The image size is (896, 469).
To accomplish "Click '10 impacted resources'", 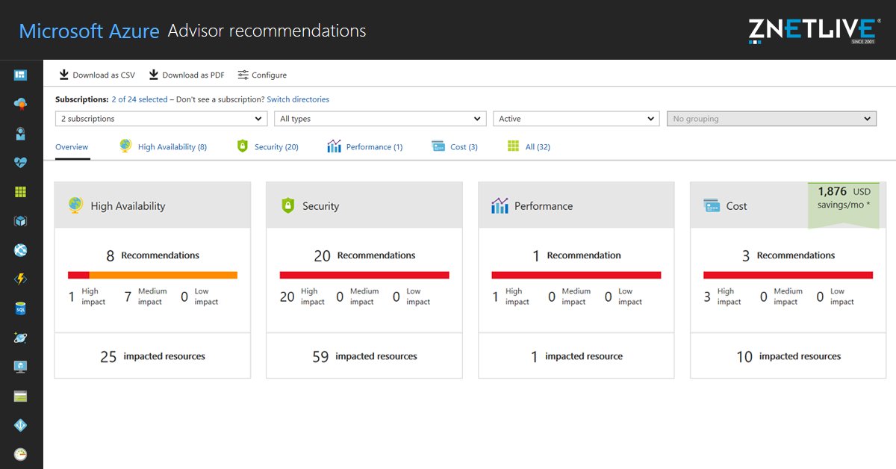I will (788, 357).
